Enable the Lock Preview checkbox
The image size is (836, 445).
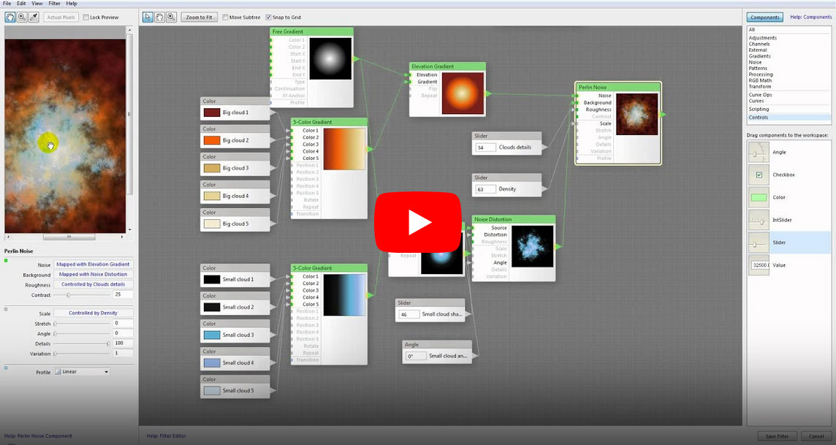point(86,18)
